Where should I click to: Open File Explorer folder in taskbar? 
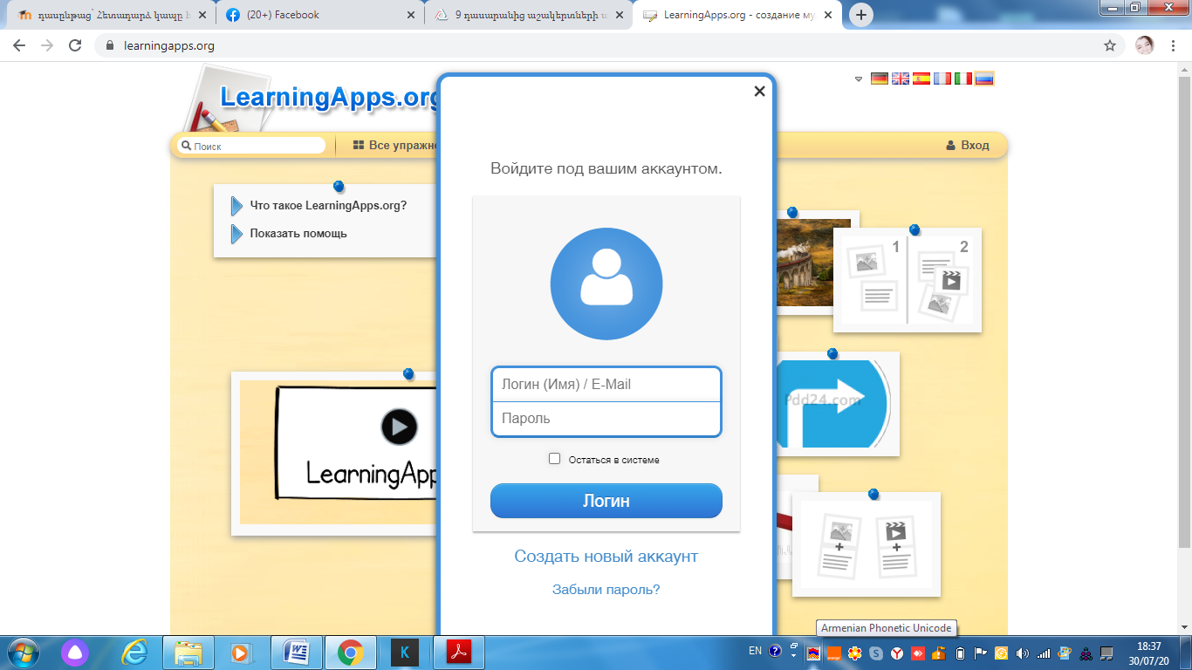(188, 653)
